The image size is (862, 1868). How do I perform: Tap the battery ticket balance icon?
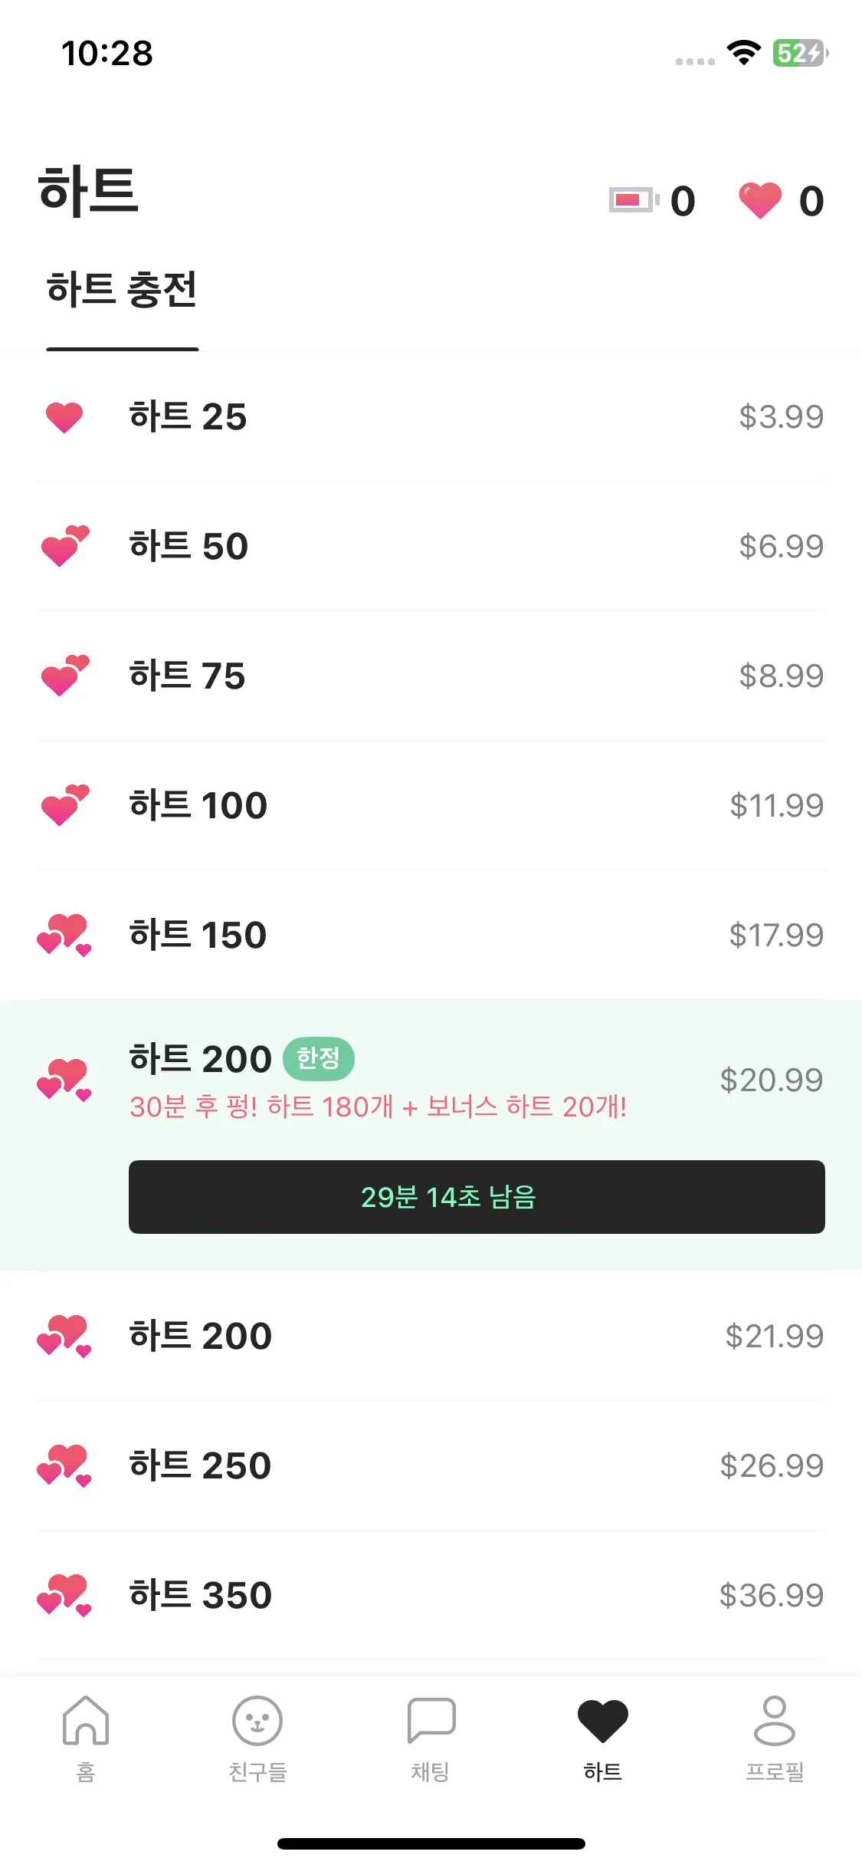point(634,200)
